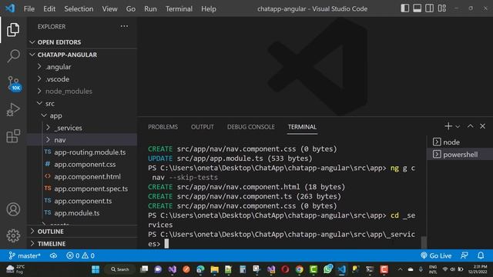Collapse the app folder
The height and width of the screenshot is (277, 493).
[x=82, y=115]
